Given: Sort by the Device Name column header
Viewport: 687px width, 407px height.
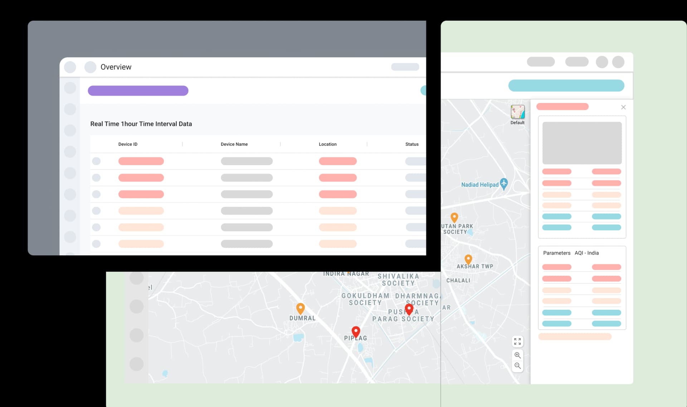Looking at the screenshot, I should coord(234,144).
